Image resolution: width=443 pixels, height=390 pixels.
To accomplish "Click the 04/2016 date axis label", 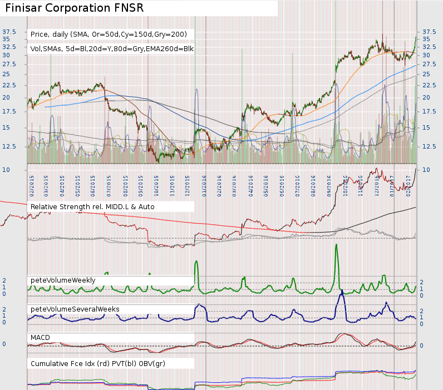I will point(250,186).
